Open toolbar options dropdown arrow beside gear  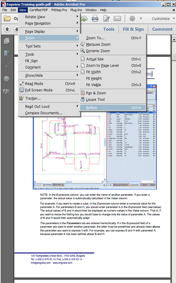[x=141, y=18]
